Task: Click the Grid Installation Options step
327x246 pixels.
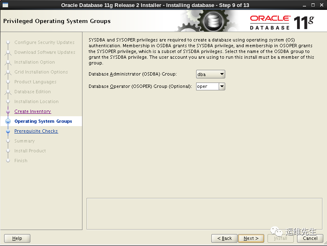Action: (41, 72)
